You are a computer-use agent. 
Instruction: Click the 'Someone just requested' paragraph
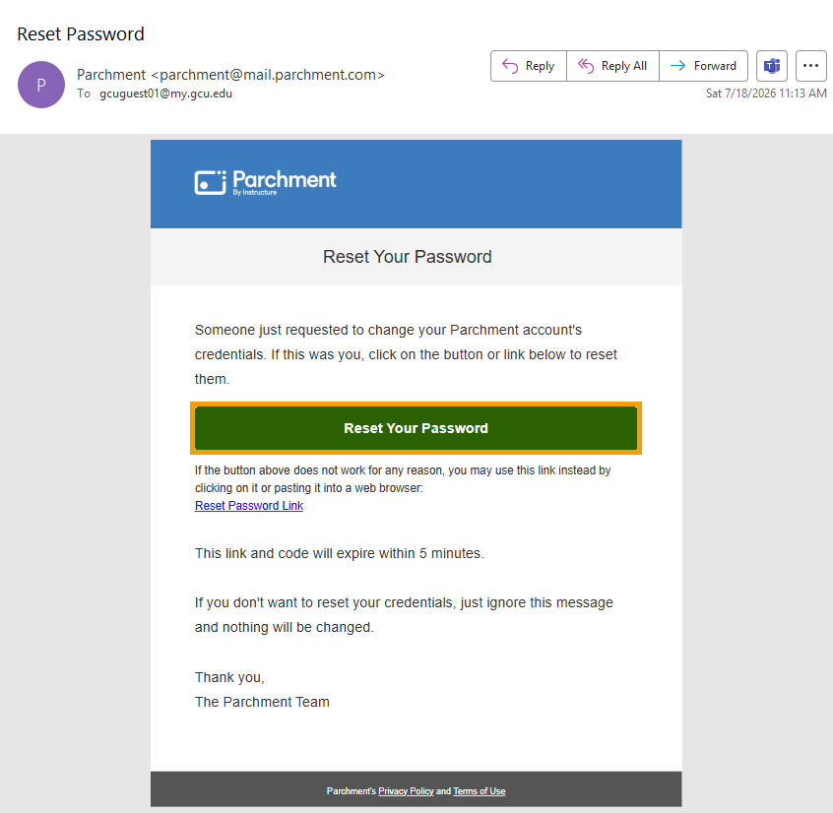[x=406, y=354]
